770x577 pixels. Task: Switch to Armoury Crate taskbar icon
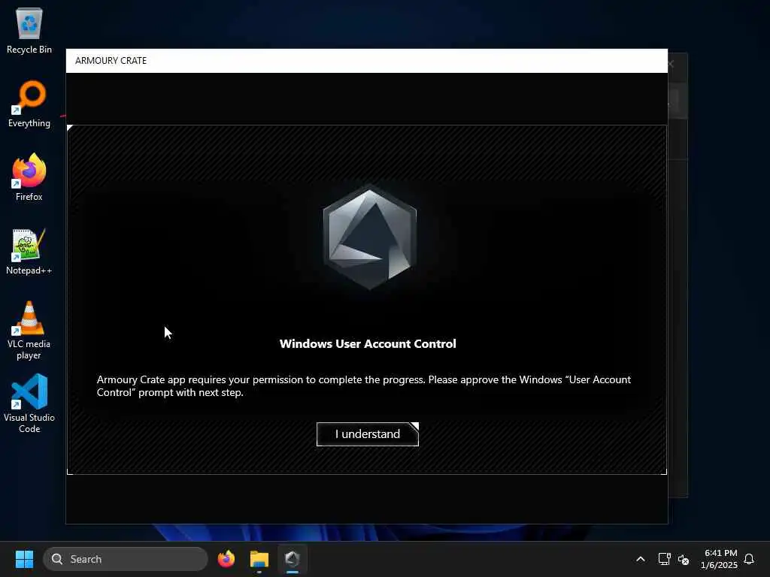click(293, 559)
